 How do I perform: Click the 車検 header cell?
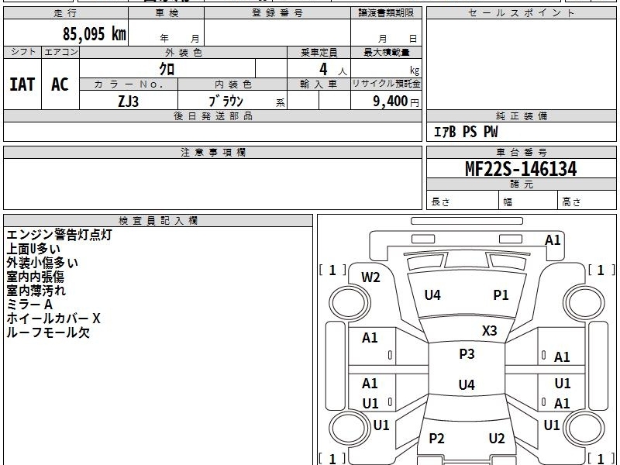(167, 13)
